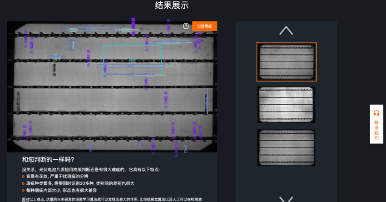The height and width of the screenshot is (202, 386).
Task: Open the question mark help icon
Action: tap(186, 26)
